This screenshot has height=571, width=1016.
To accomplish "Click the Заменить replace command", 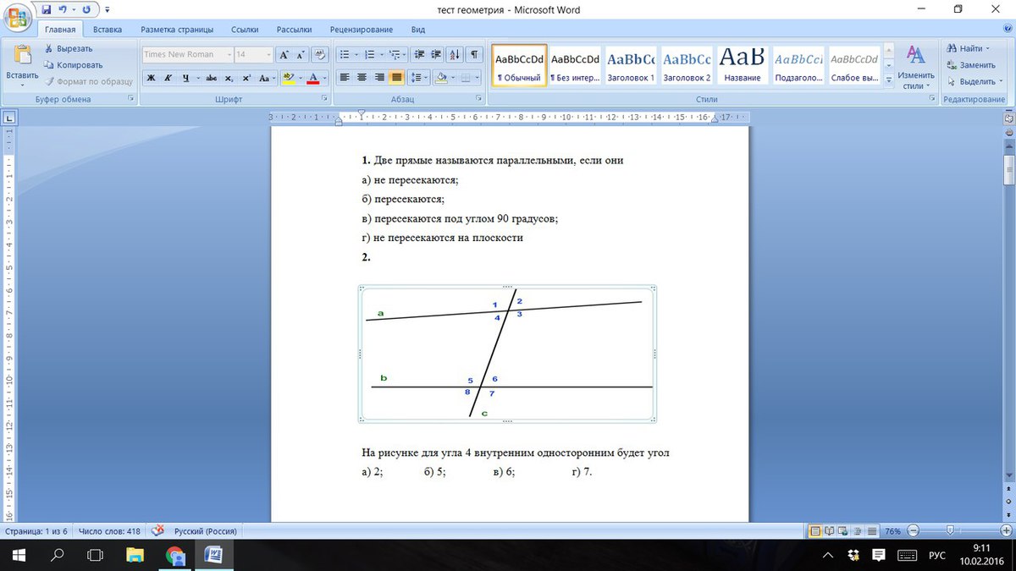I will click(970, 65).
